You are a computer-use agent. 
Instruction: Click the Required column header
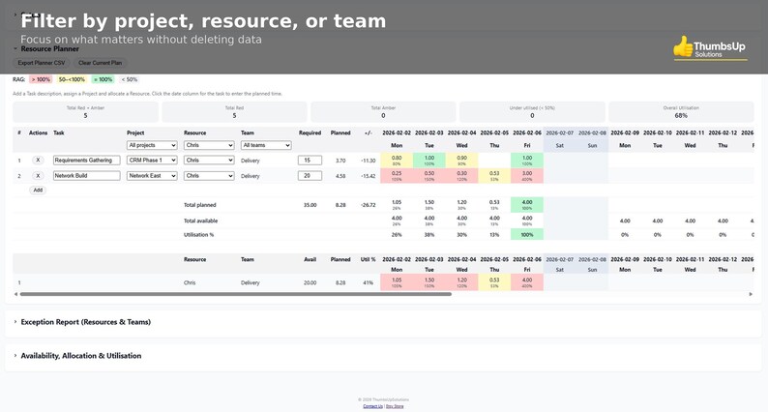point(310,132)
